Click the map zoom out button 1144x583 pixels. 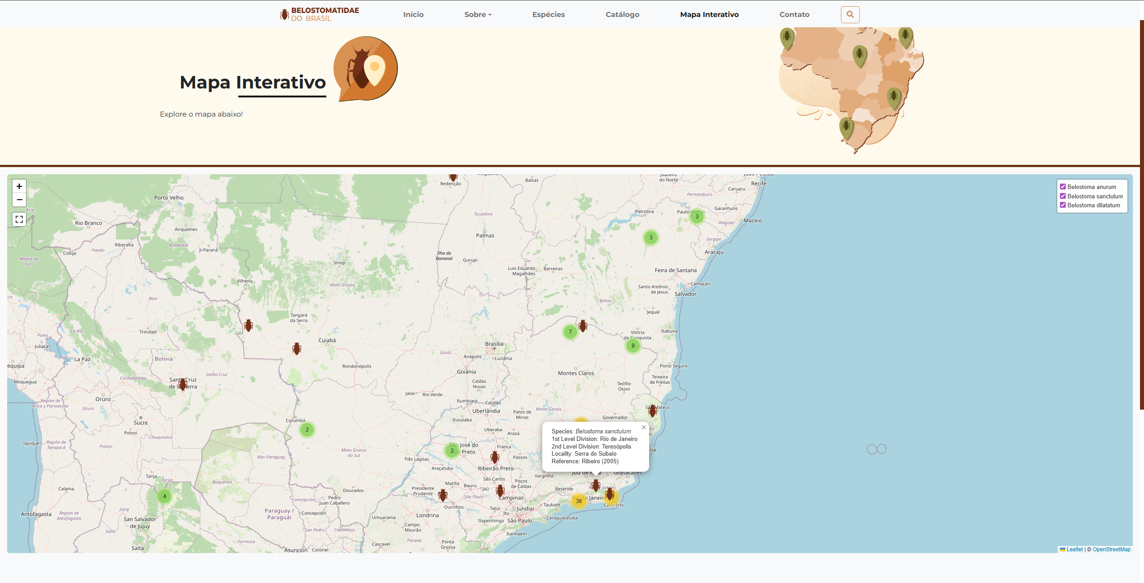point(19,200)
